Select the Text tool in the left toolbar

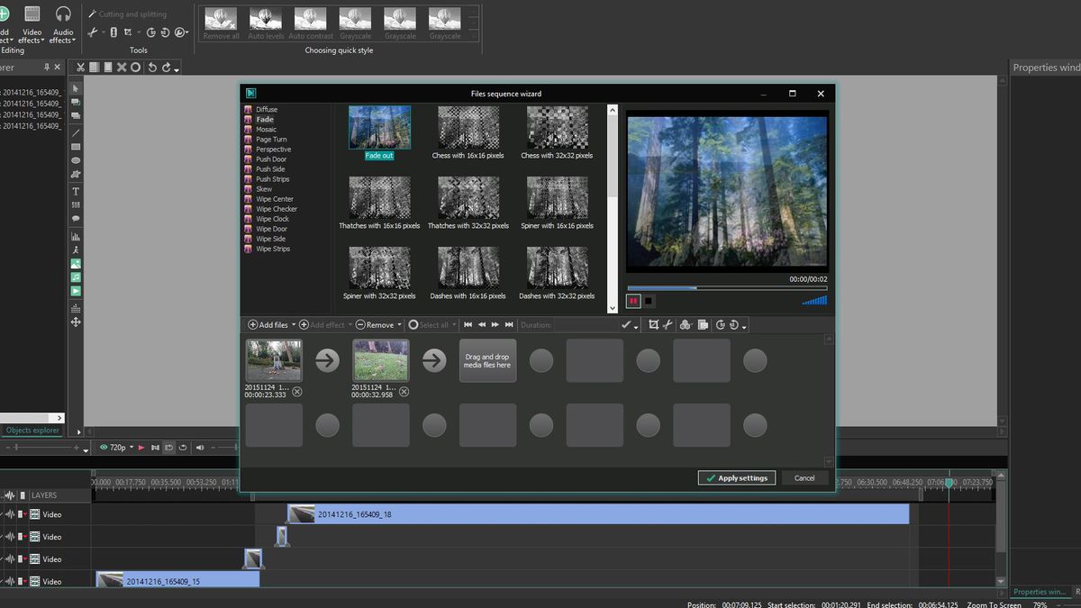[76, 191]
